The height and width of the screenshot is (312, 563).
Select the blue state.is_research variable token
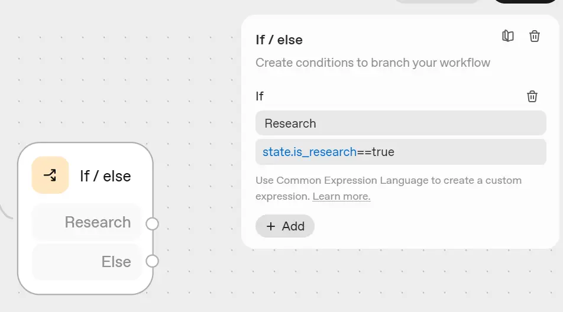tap(309, 152)
